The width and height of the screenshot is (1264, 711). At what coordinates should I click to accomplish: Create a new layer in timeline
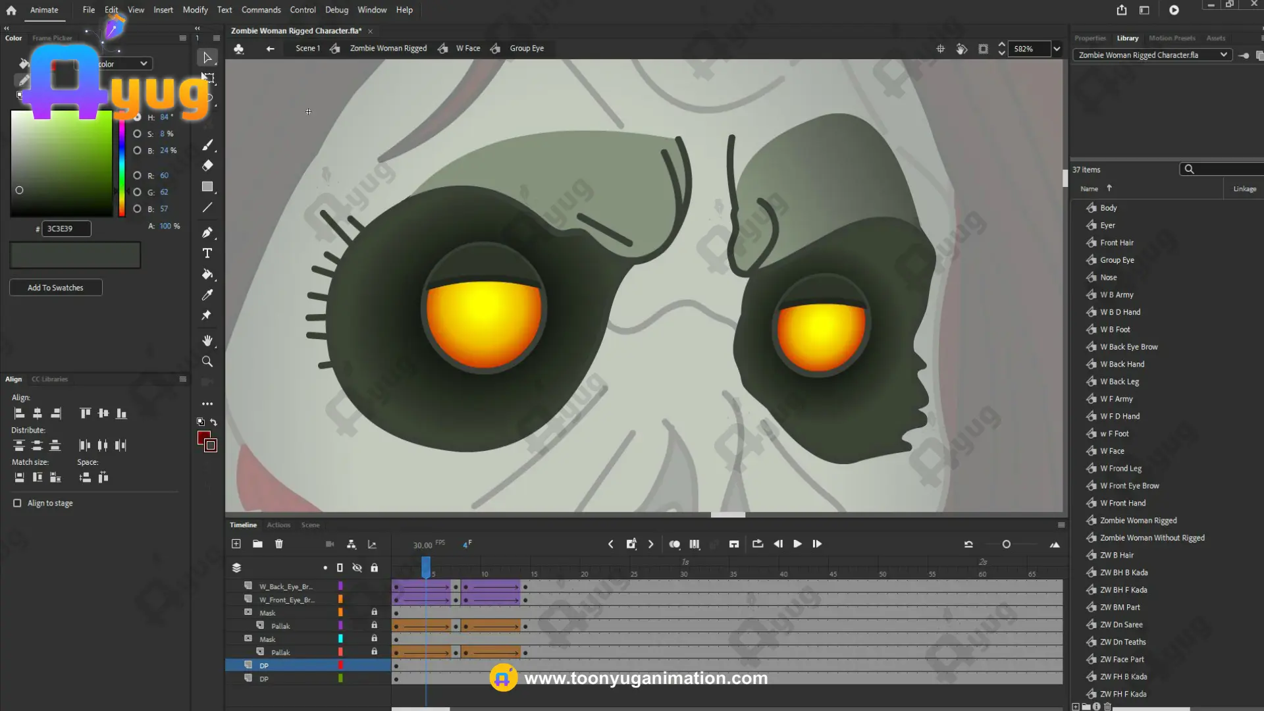[x=236, y=544]
